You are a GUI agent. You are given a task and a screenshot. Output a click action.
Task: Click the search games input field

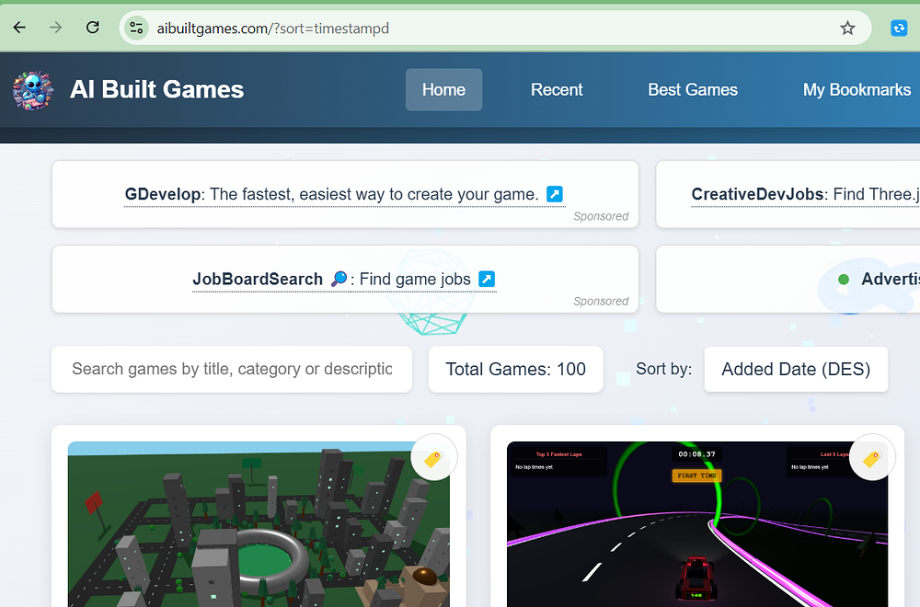(232, 369)
